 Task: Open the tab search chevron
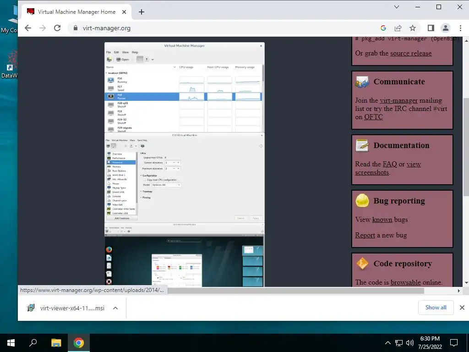(x=397, y=7)
